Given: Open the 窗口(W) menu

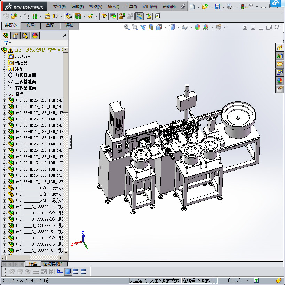Looking at the screenshot, I should click(150, 7).
